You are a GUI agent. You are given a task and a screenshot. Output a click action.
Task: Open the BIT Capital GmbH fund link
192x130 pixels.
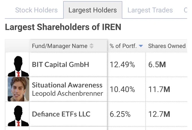point(60,64)
